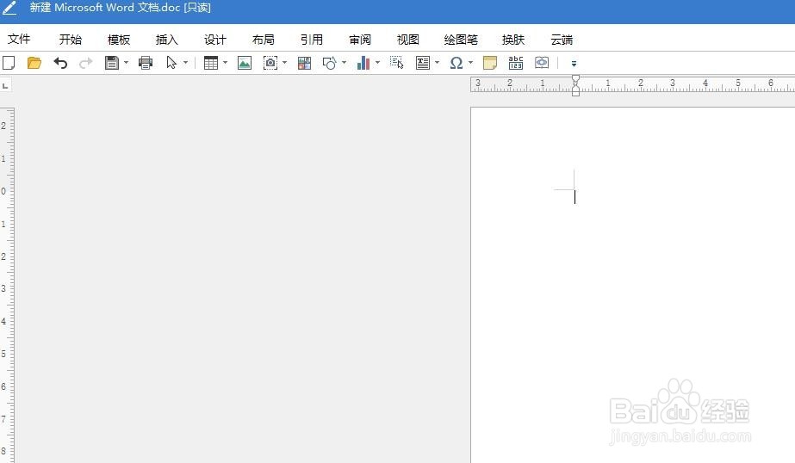Open the 云端 tab
The width and height of the screenshot is (795, 463).
click(x=562, y=39)
